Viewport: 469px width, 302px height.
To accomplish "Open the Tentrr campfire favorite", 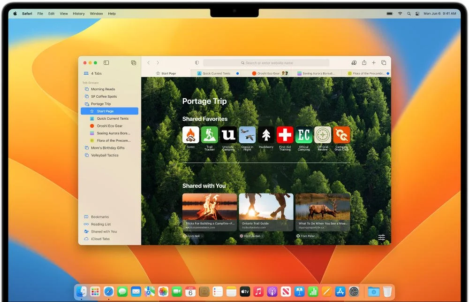I will 190,135.
